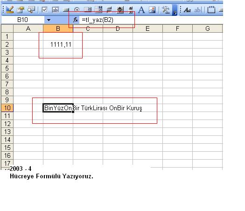Select the Forms Aa Label tool

(x=187, y=10)
